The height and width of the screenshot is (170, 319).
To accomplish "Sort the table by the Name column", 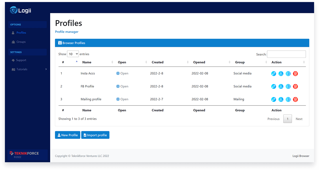I will click(87, 62).
